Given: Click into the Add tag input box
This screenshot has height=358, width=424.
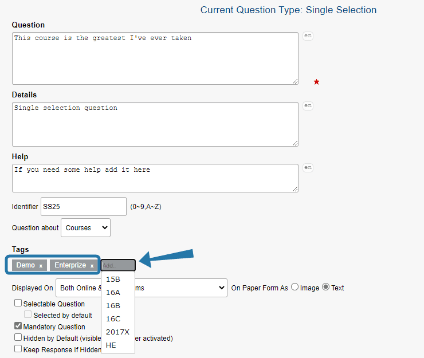Looking at the screenshot, I should pyautogui.click(x=118, y=265).
